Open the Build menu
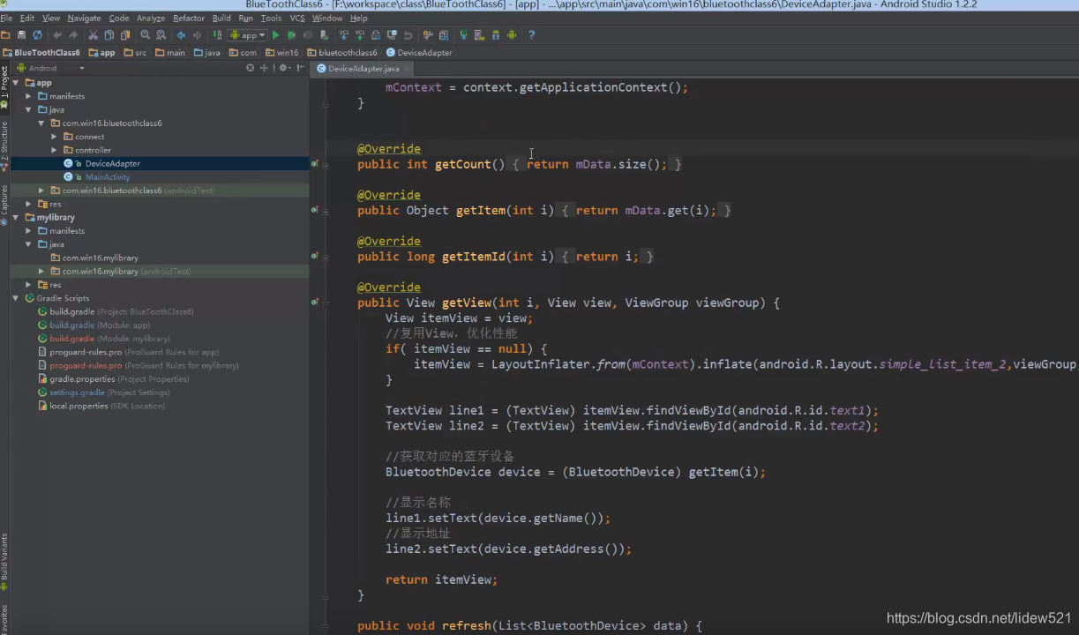Viewport: 1079px width, 635px height. click(x=221, y=18)
